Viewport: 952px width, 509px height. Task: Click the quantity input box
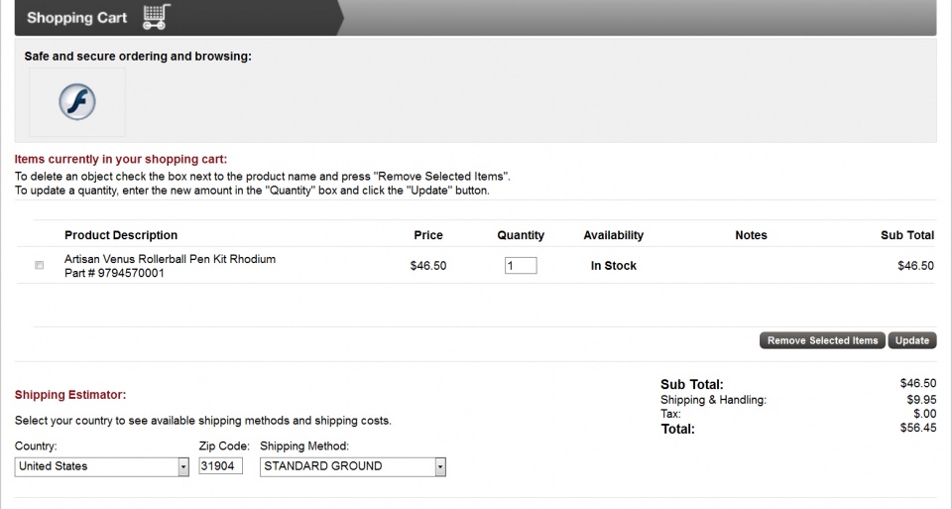(520, 266)
